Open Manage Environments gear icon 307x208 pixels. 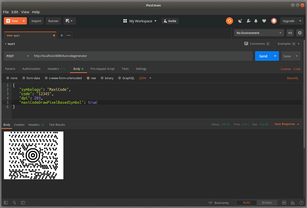pyautogui.click(x=300, y=33)
